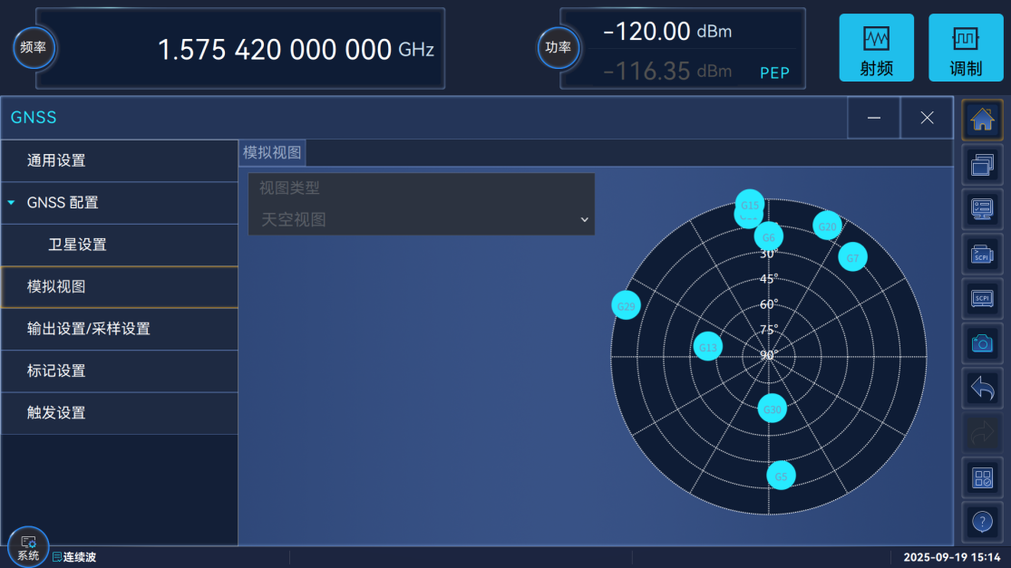
Task: Click the grid apps icon in sidebar
Action: (x=982, y=477)
